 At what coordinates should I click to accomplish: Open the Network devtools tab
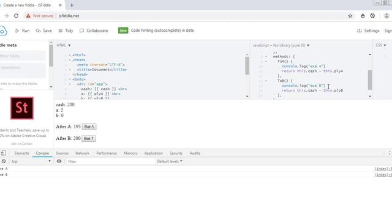[82, 153]
